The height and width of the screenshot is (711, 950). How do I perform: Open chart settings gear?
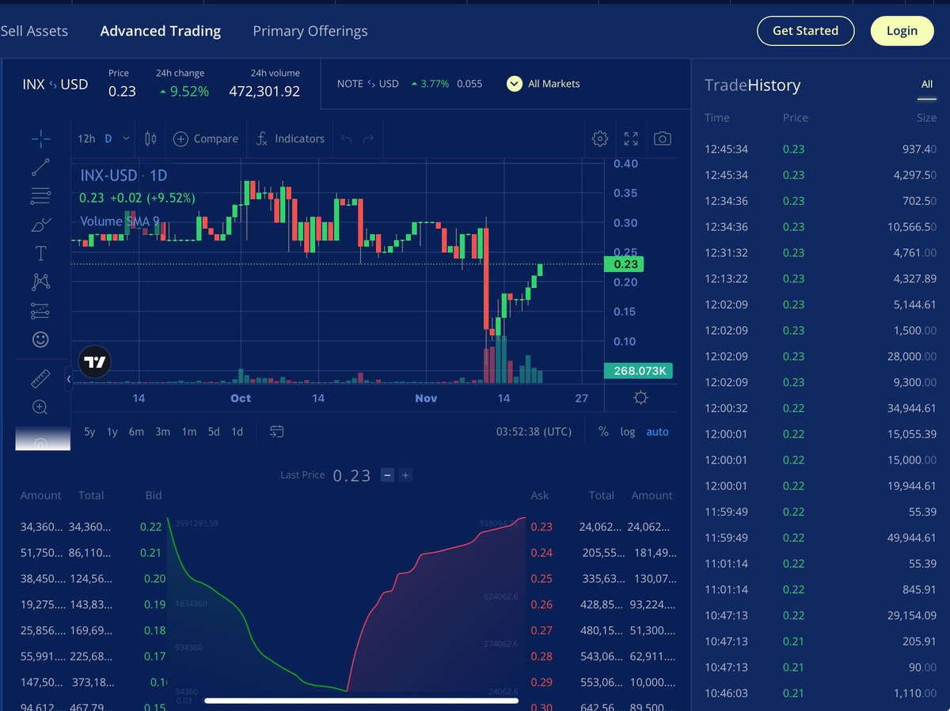[600, 138]
